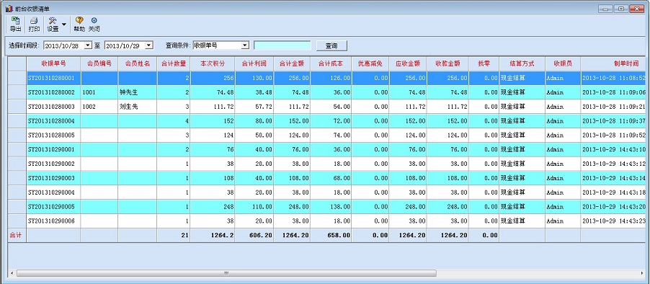Image resolution: width=650 pixels, height=284 pixels.
Task: Expand the 查询条件 收银单号 combo box
Action: (245, 45)
